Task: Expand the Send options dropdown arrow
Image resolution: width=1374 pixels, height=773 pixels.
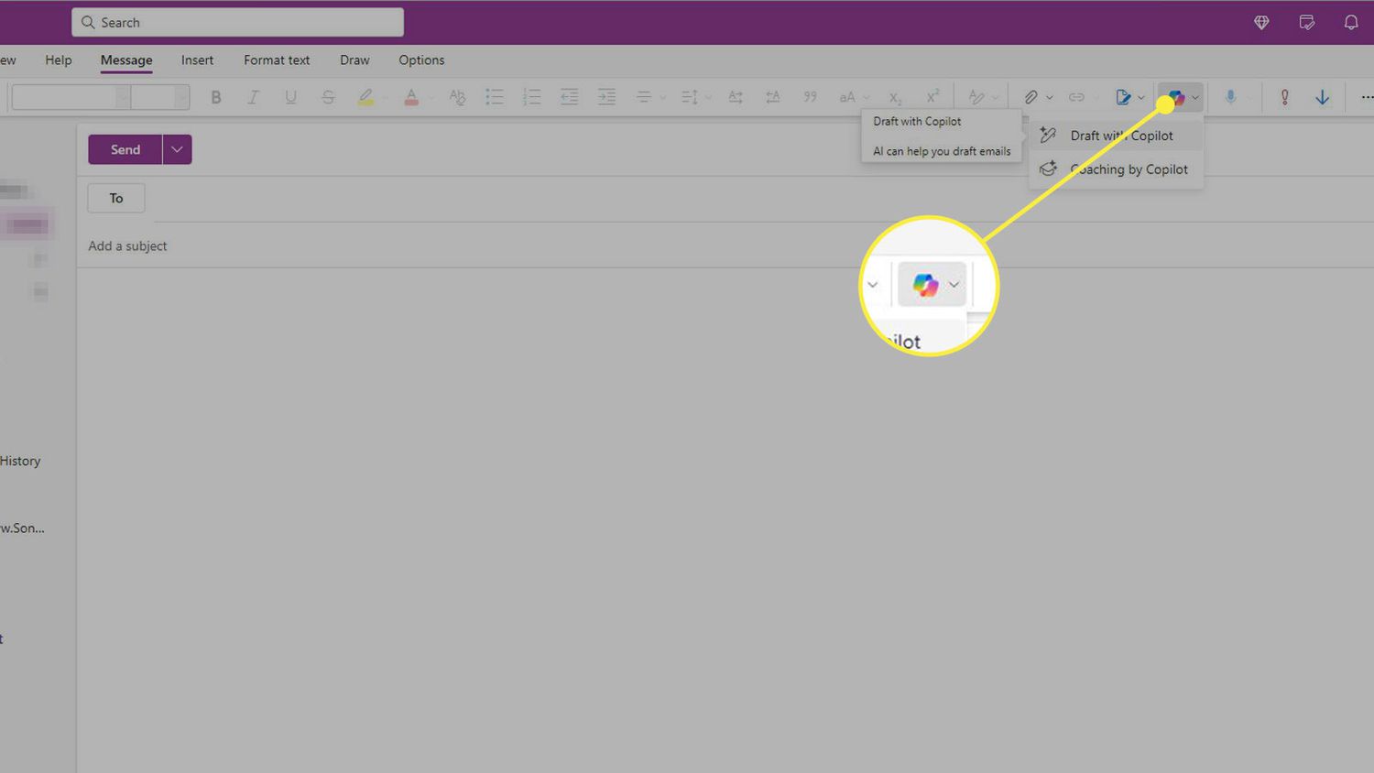Action: coord(177,149)
